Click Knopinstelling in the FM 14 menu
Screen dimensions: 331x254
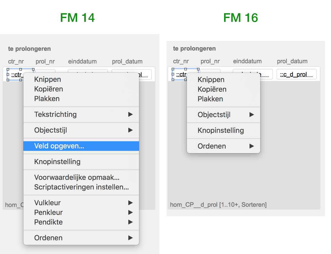pos(57,162)
